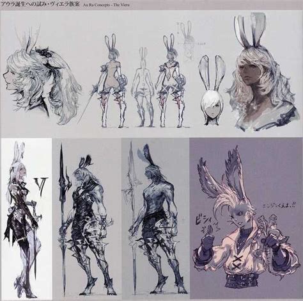Select the faint outline back-view figure sketch
The image size is (303, 301).
pyautogui.click(x=143, y=87)
